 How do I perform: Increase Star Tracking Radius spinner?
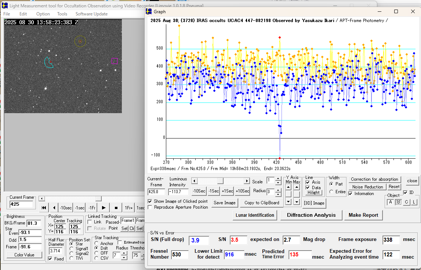(x=124, y=253)
